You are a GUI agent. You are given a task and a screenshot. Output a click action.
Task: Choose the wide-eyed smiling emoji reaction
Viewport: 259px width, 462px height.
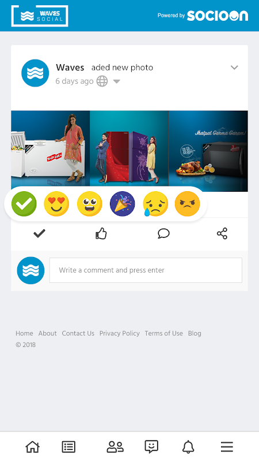(x=90, y=204)
